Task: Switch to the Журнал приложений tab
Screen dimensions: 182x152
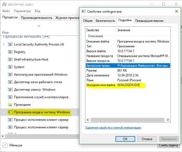Action: [x=66, y=18]
